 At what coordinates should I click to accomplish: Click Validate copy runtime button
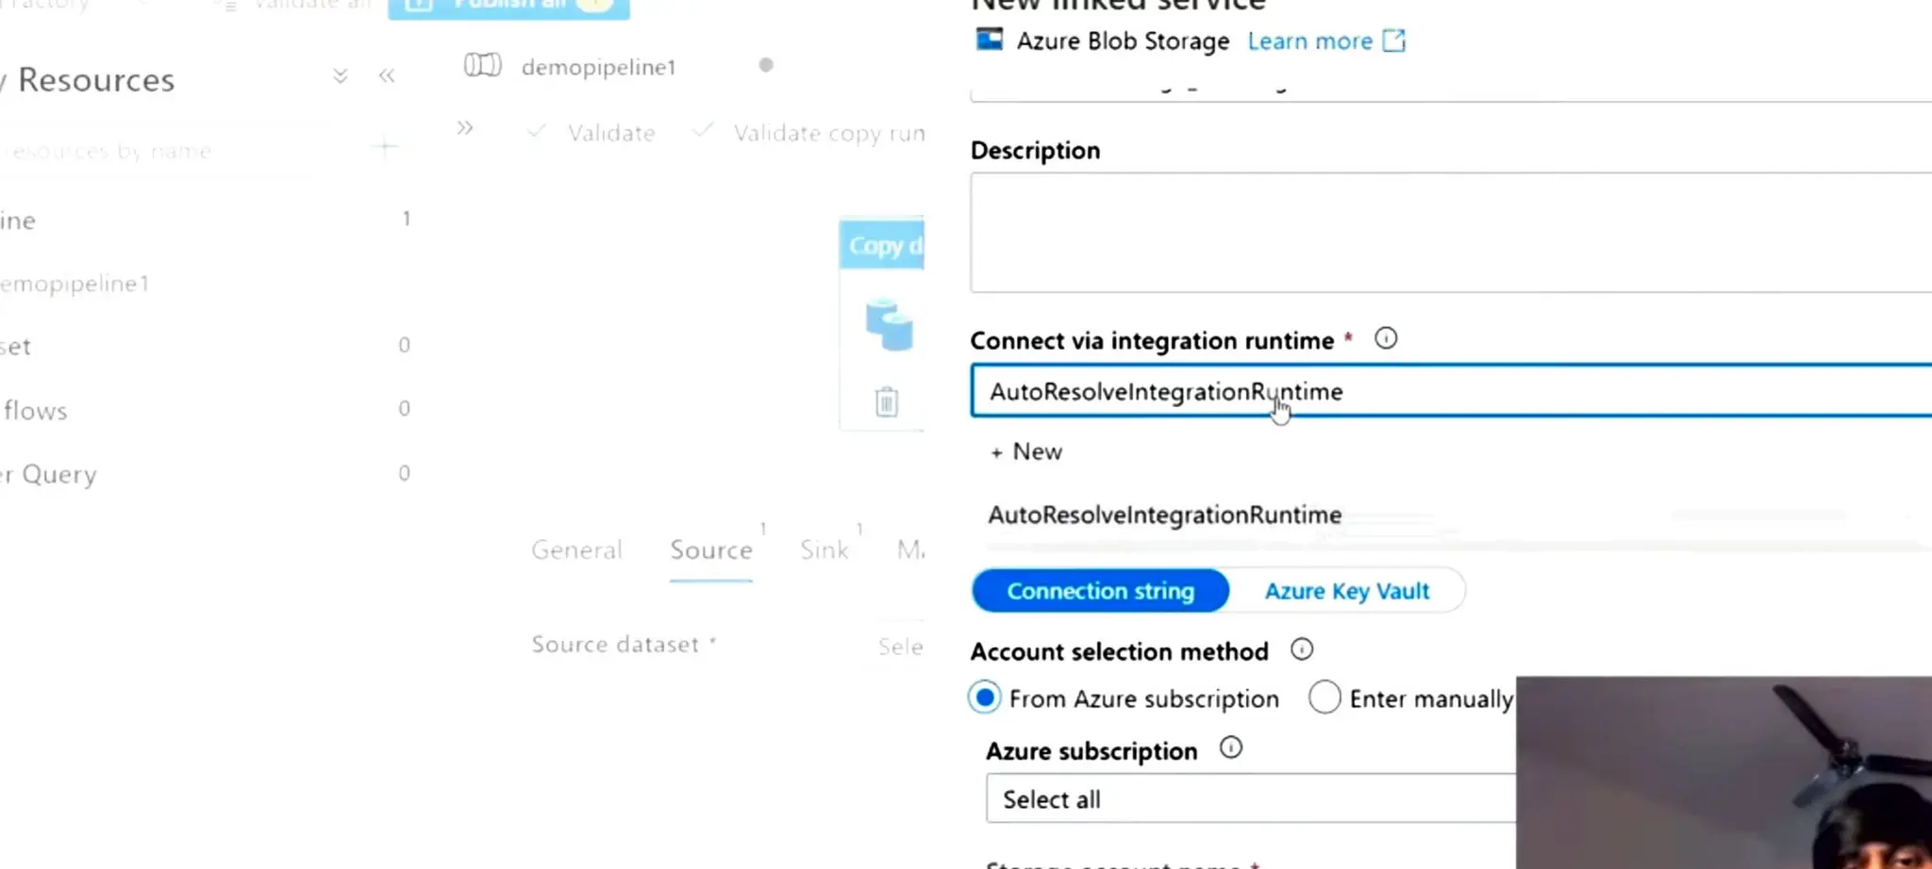809,133
